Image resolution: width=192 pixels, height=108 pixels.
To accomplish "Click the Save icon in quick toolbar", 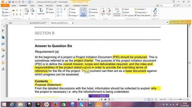I will 9,2.
